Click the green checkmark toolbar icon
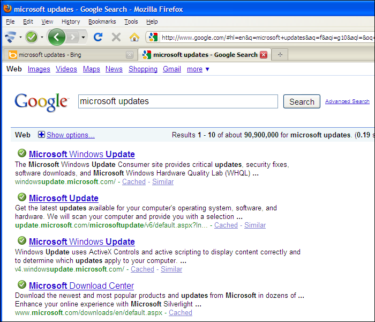The height and width of the screenshot is (322, 375). [32, 37]
